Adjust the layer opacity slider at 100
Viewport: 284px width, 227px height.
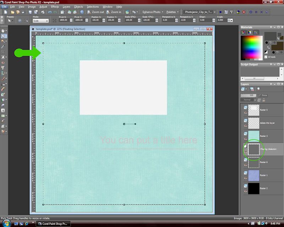[248, 95]
